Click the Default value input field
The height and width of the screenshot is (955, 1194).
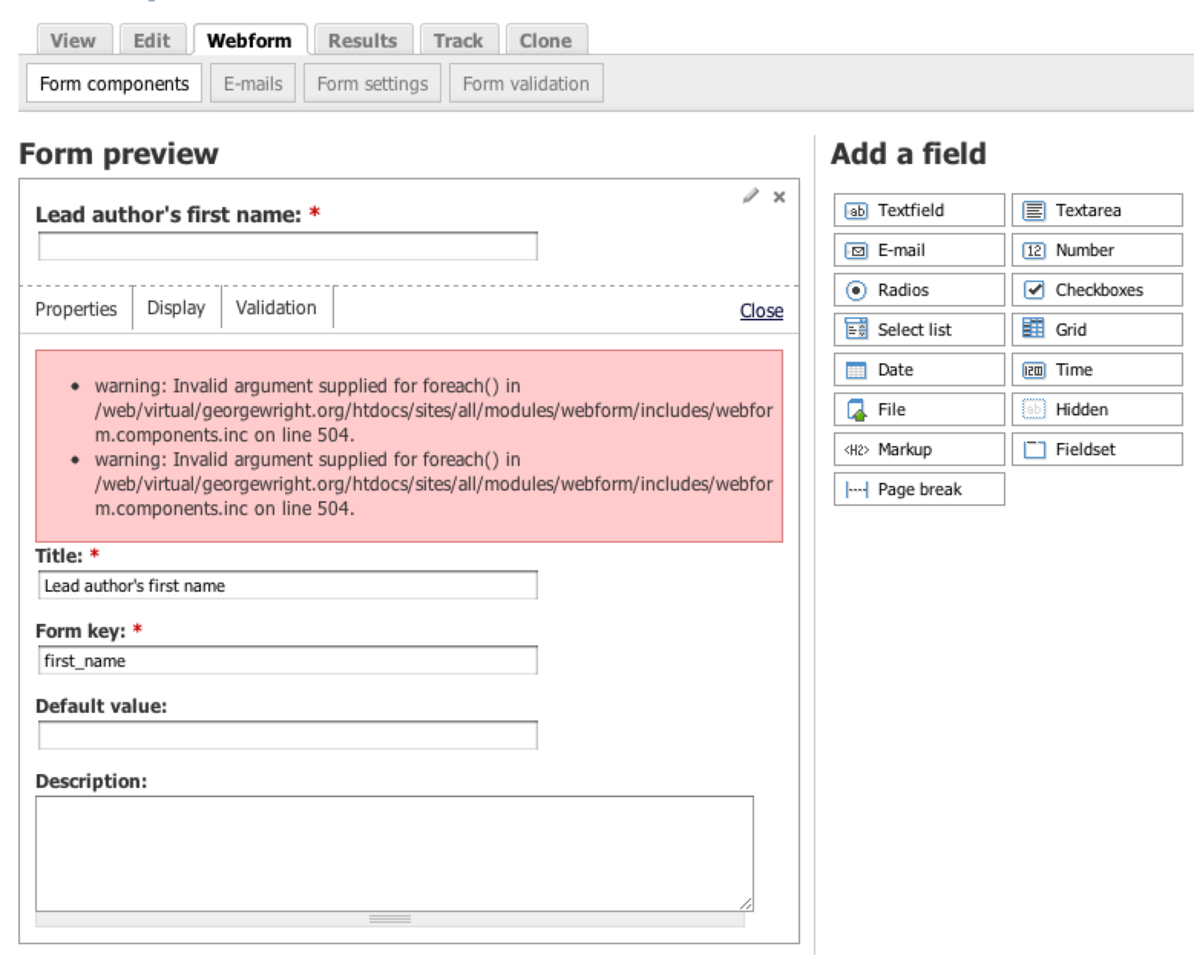click(x=288, y=736)
